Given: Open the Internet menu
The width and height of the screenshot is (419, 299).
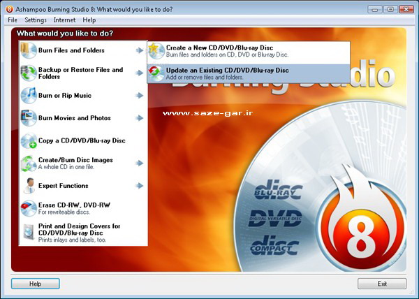Looking at the screenshot, I should click(64, 20).
